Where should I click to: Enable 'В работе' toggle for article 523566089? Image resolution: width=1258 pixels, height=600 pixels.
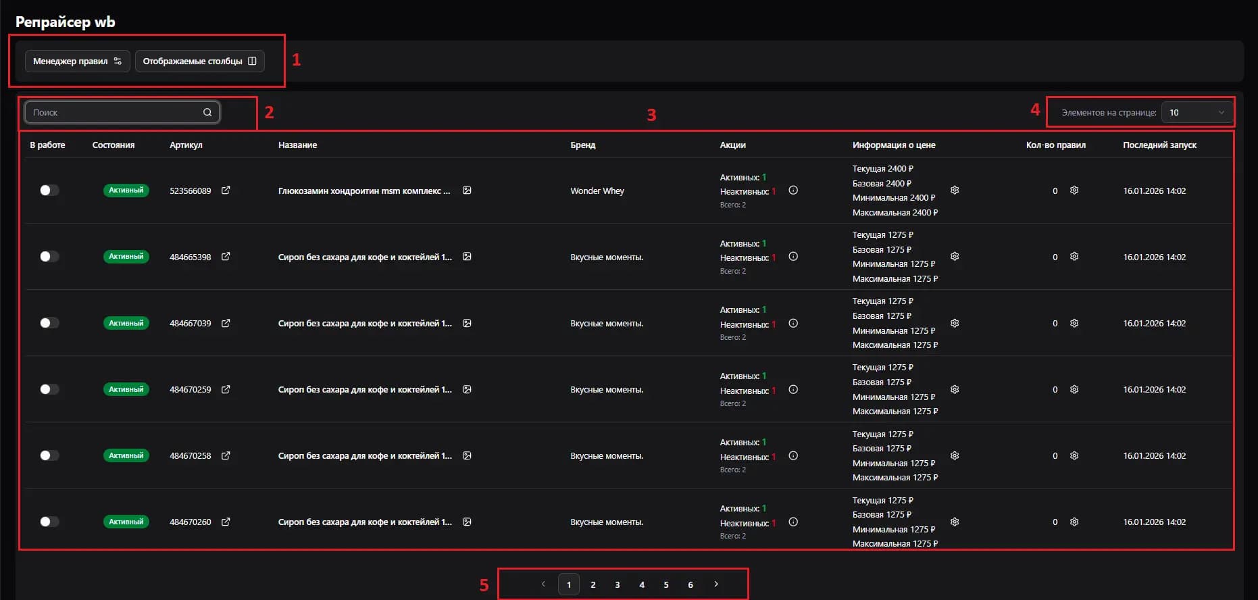pos(49,191)
